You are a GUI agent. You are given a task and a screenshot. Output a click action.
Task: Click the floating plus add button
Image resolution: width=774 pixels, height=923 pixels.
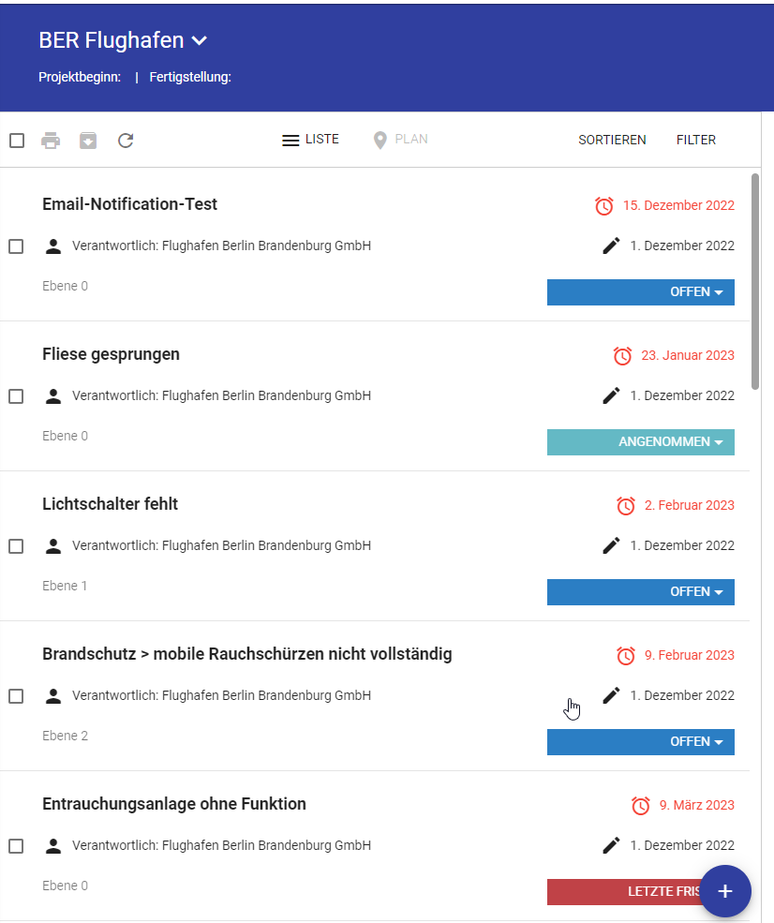724,891
